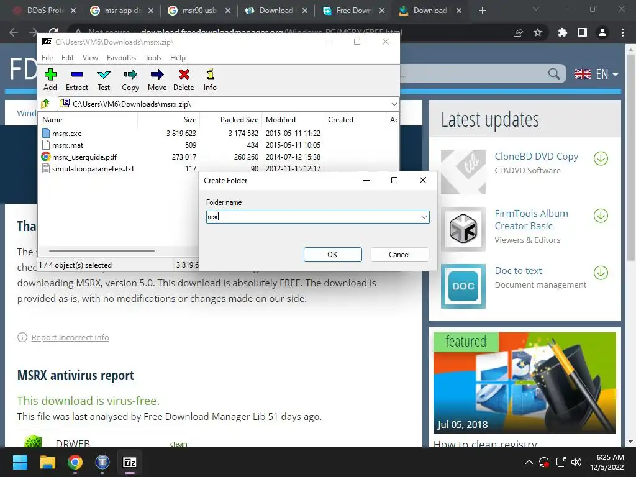Select simulationparameters.txt file icon

pyautogui.click(x=46, y=168)
